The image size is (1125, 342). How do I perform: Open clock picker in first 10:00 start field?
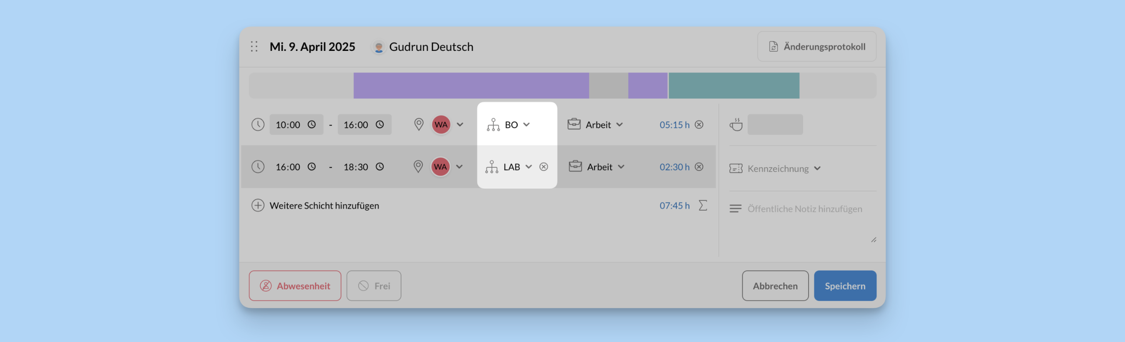(311, 125)
